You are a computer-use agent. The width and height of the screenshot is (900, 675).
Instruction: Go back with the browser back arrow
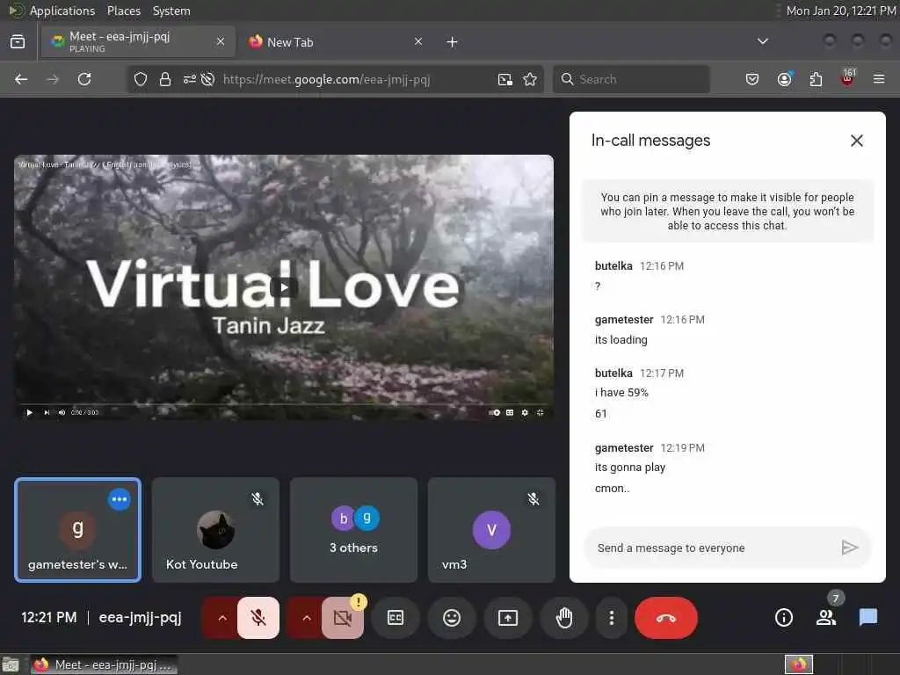click(21, 79)
